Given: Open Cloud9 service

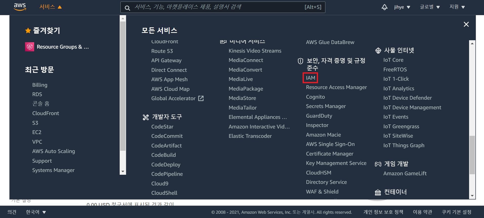Looking at the screenshot, I should click(x=160, y=184).
